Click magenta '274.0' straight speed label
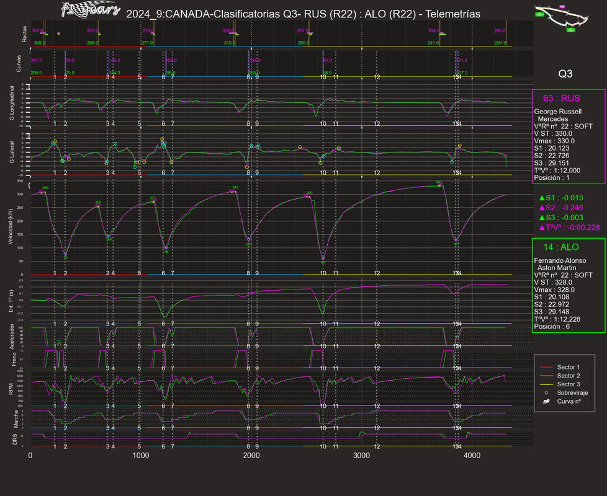 (x=148, y=30)
